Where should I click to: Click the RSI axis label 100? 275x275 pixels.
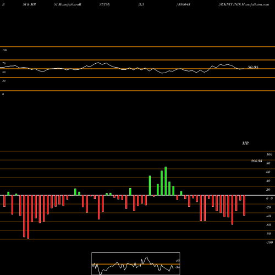point(4,50)
